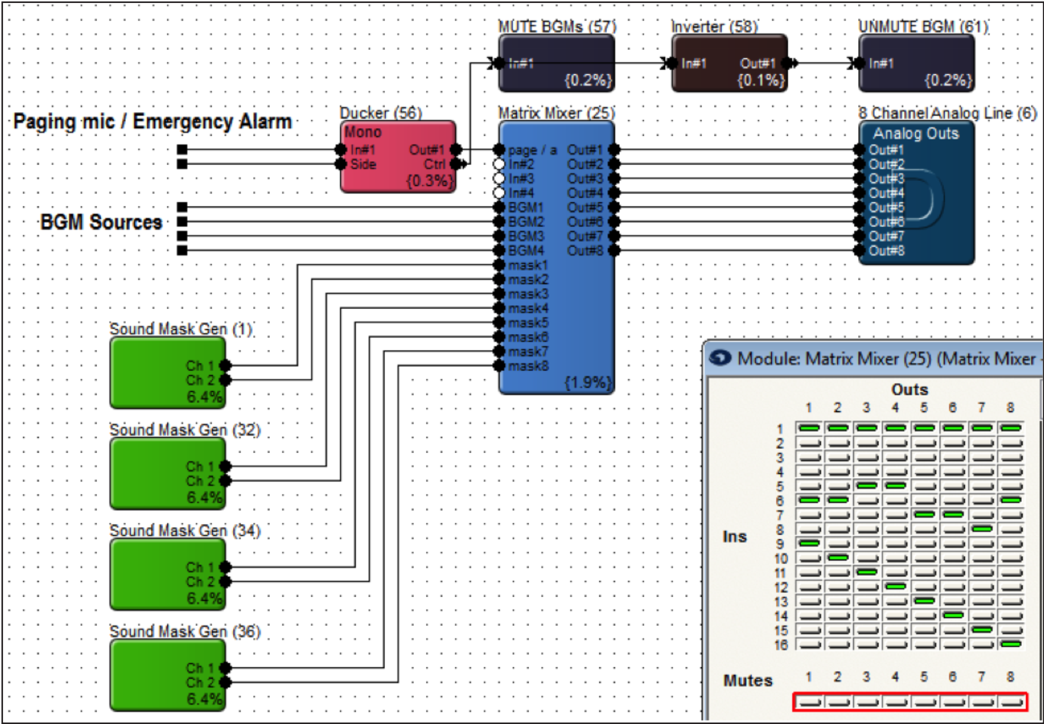Viewport: 1044px width, 724px height.
Task: Click the {1.9%} value on Matrix Mixer
Action: click(588, 383)
